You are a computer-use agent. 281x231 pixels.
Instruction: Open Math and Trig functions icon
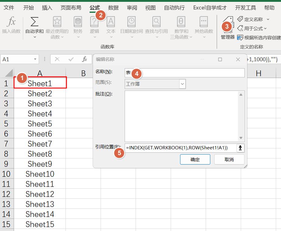pyautogui.click(x=181, y=22)
